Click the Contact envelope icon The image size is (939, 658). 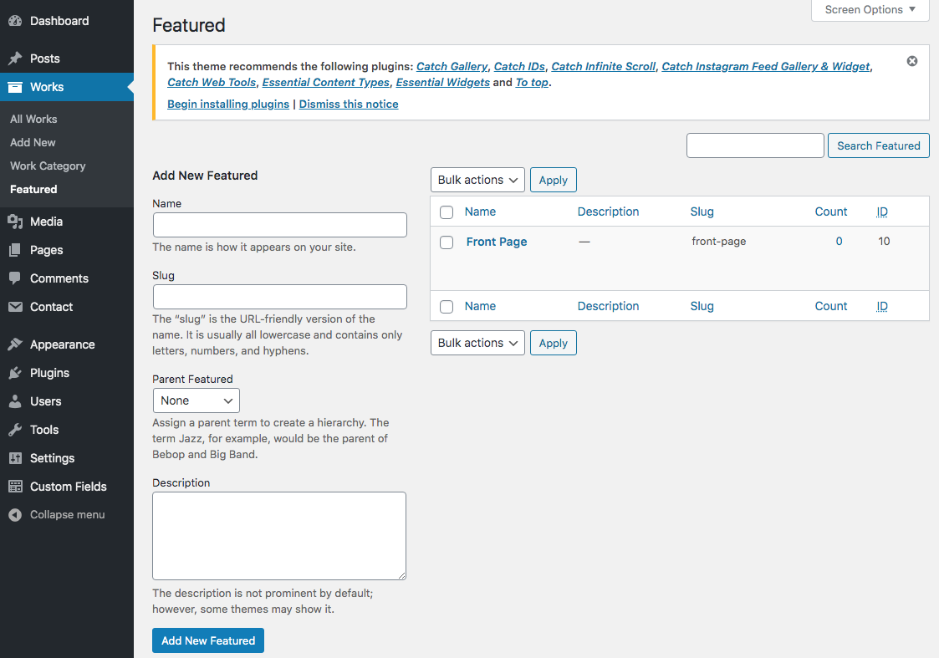(15, 307)
